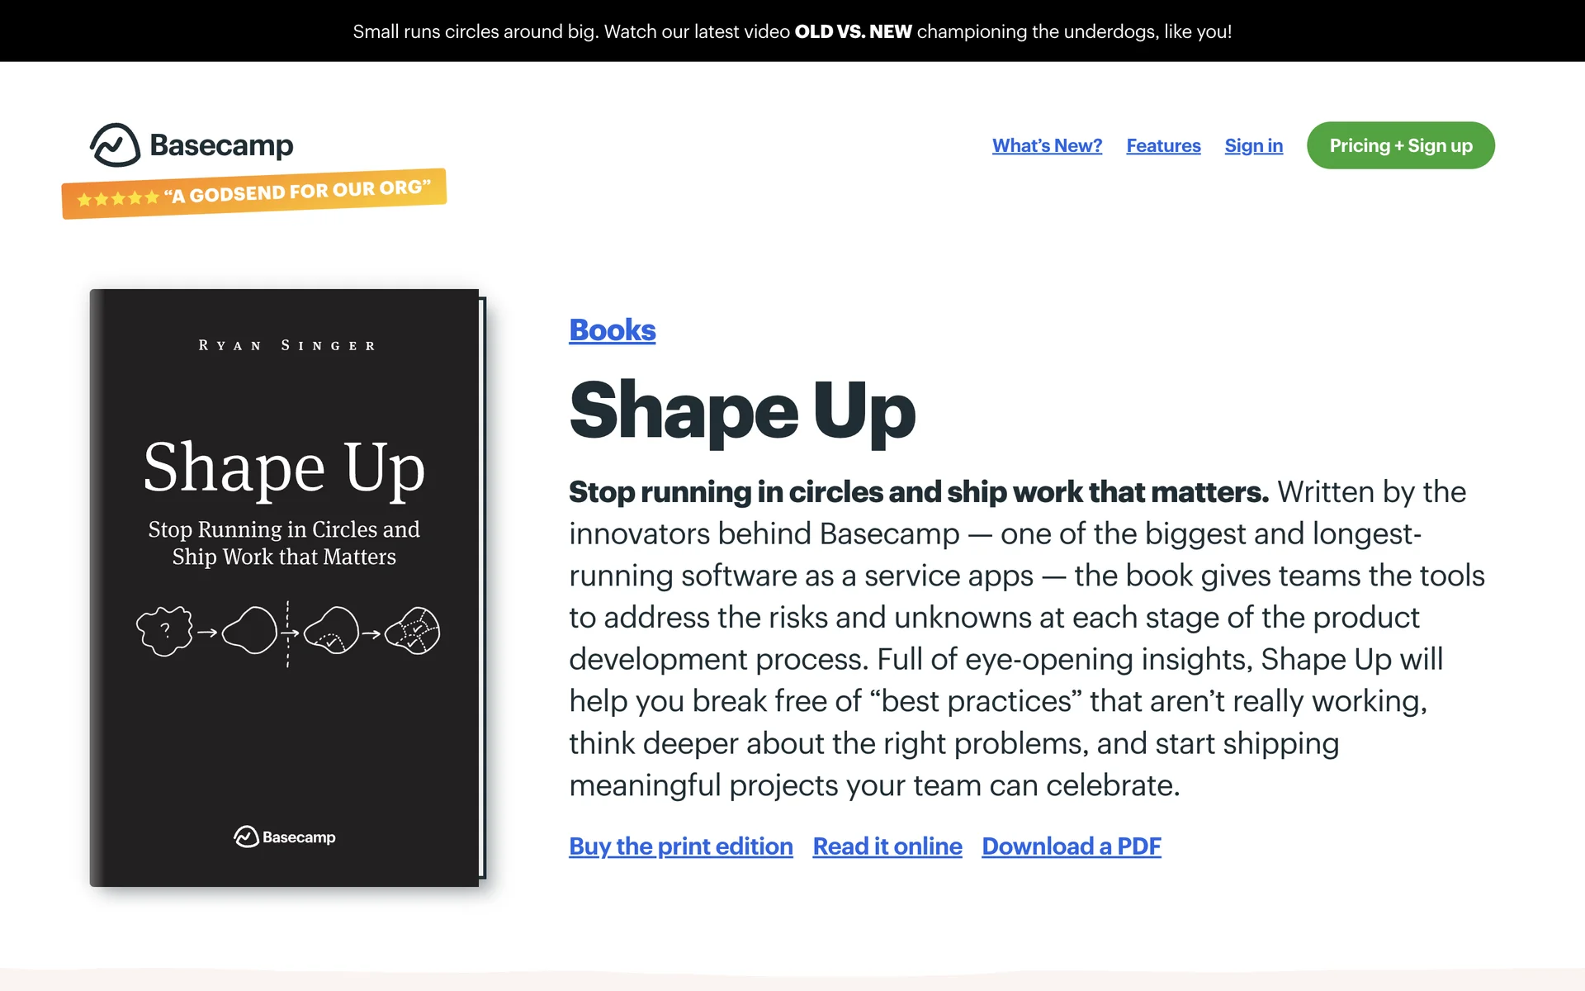The image size is (1585, 991).
Task: Download a PDF of the book
Action: click(x=1071, y=846)
